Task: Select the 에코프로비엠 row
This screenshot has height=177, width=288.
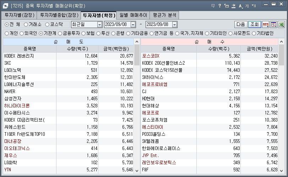Action: tap(210, 85)
